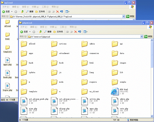Viewport: 154px width, 122px height.
Task: Expand upload window address dropdown
Action: click(123, 16)
